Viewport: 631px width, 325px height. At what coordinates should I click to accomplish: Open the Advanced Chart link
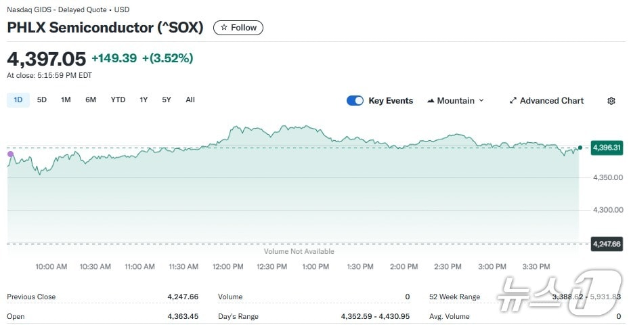[x=551, y=101]
